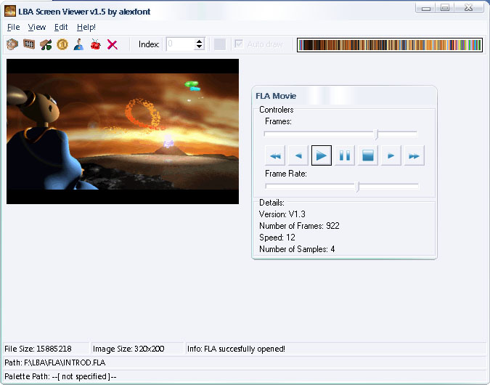The image size is (490, 385).
Task: Maximize the LBA Screen Viewer window
Action: click(x=445, y=8)
